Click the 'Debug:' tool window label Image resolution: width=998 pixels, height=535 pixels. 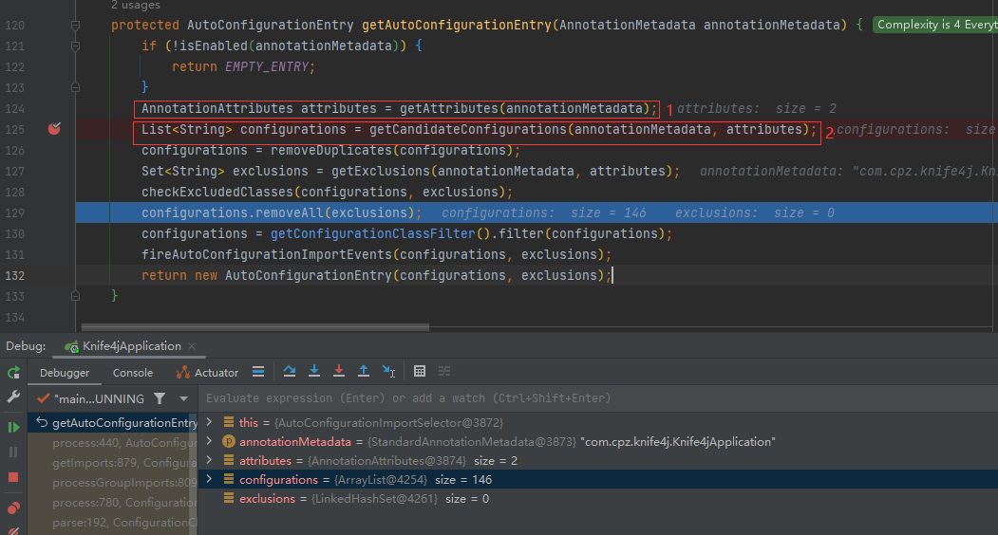click(x=26, y=346)
